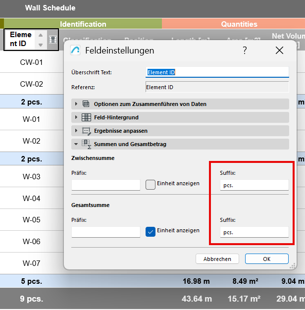Click the field settings icon beside Element ID header
Viewport: 305px width, 310px height.
click(x=53, y=40)
